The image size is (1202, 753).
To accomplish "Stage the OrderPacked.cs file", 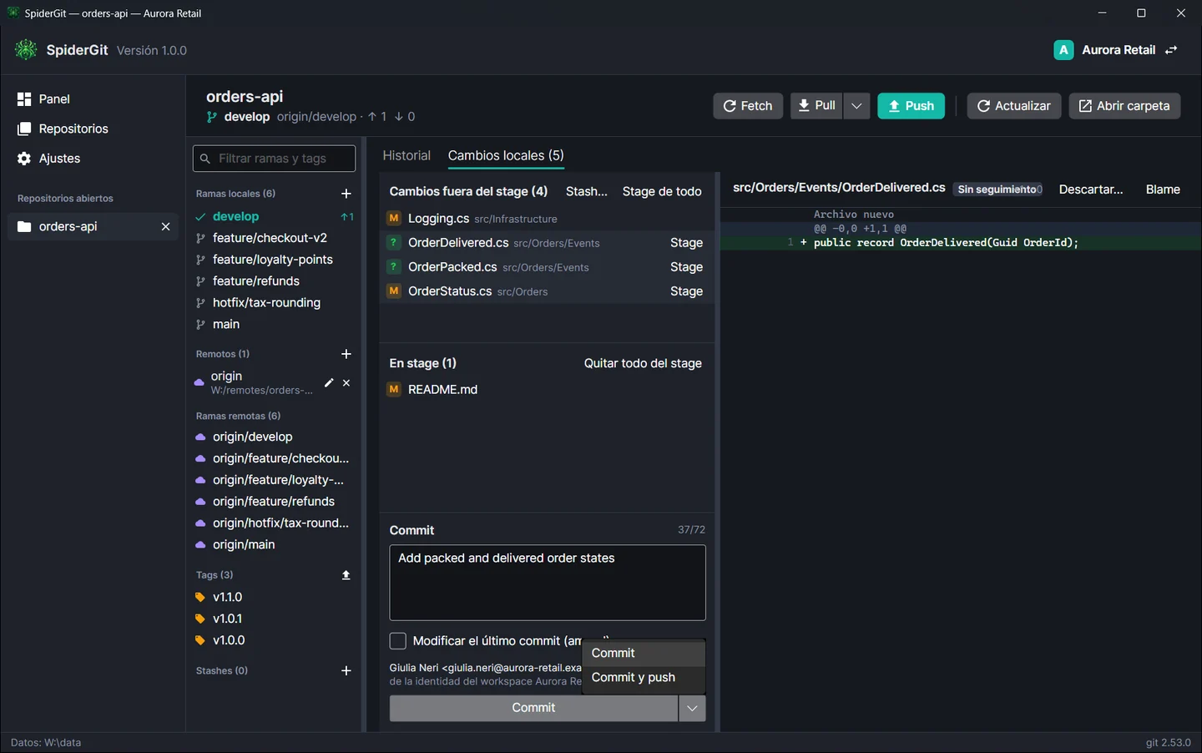I will tap(686, 267).
